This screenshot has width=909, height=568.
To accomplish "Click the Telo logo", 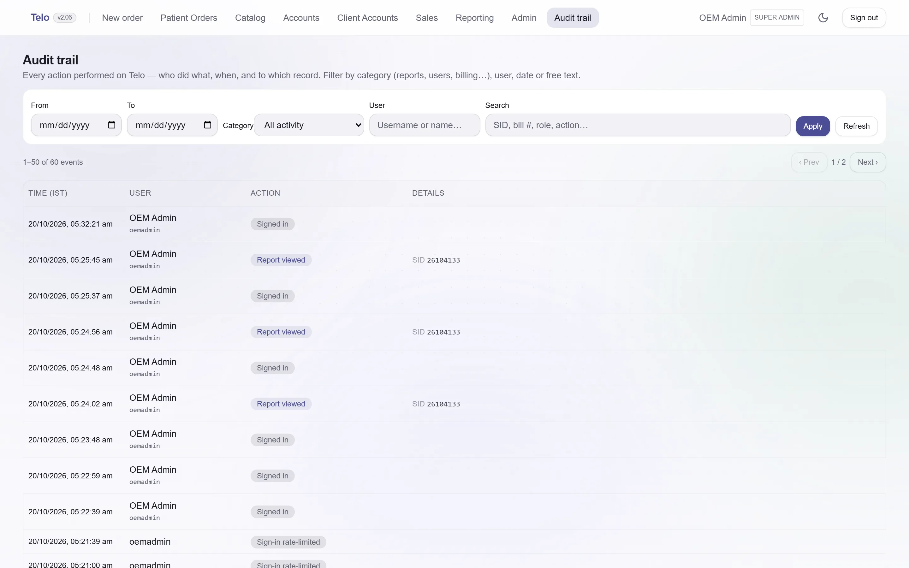I will (x=40, y=18).
